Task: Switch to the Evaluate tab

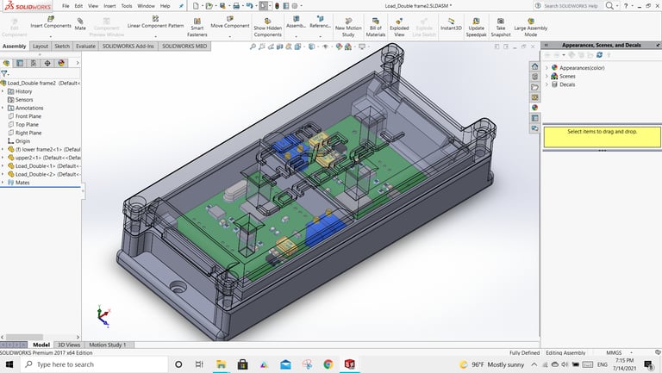Action: click(x=85, y=46)
